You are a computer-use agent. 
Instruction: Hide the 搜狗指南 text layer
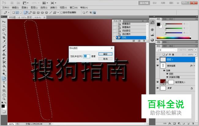pyautogui.click(x=158, y=65)
